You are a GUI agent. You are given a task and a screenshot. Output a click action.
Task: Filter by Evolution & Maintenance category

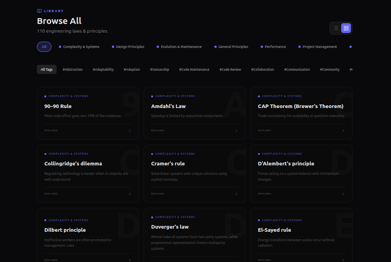pyautogui.click(x=179, y=47)
